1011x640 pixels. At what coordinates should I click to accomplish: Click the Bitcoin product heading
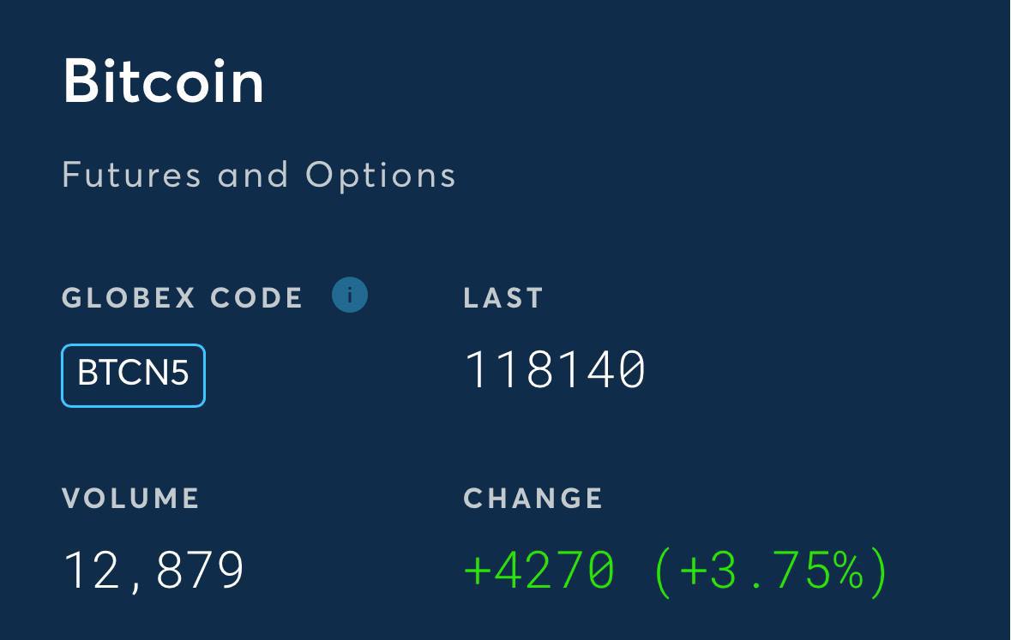pos(164,81)
